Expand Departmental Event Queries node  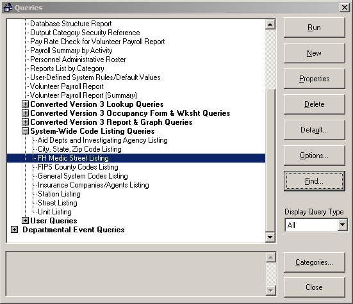coord(14,230)
